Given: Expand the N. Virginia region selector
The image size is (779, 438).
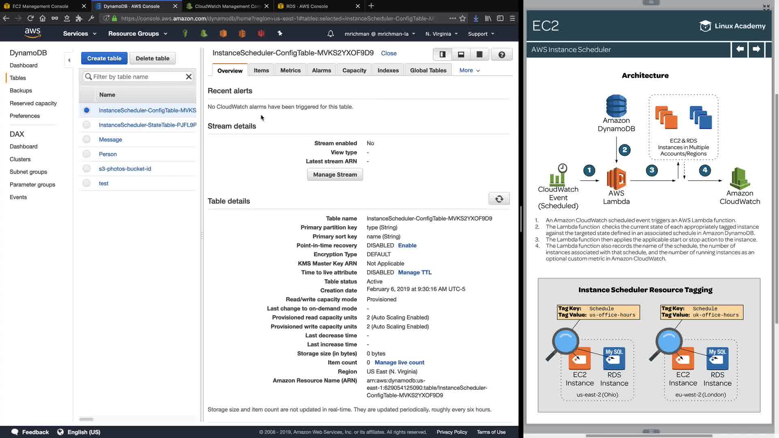Looking at the screenshot, I should click(x=441, y=34).
